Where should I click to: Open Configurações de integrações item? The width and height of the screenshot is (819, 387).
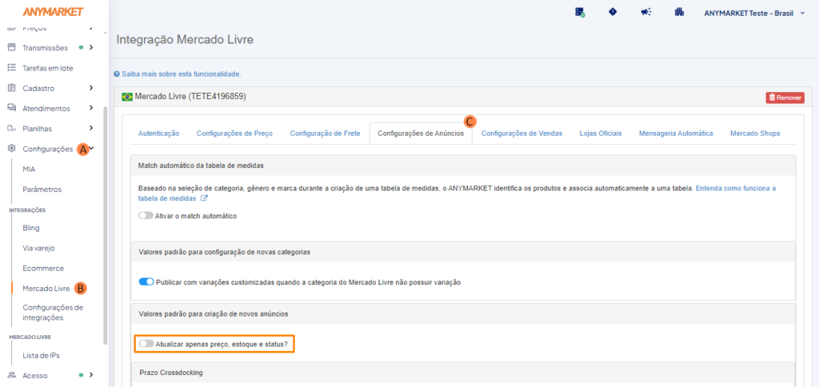tap(53, 313)
